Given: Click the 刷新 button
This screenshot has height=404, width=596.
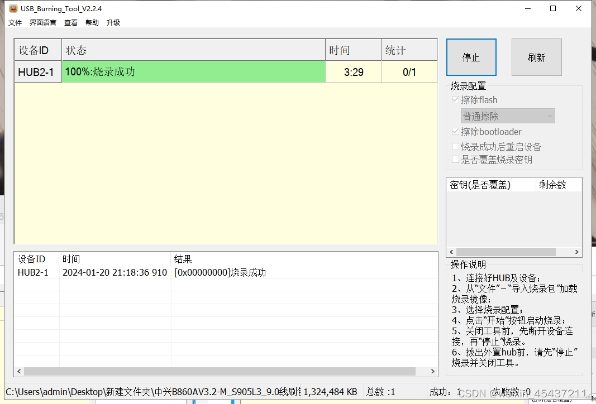Looking at the screenshot, I should click(536, 57).
